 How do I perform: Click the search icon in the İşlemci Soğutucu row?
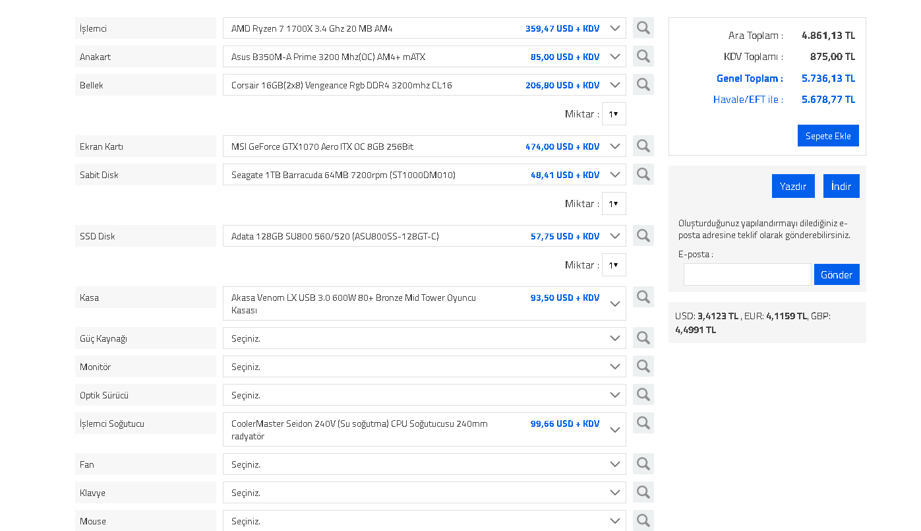(x=643, y=423)
